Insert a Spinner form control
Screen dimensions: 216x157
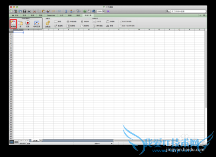98,26
